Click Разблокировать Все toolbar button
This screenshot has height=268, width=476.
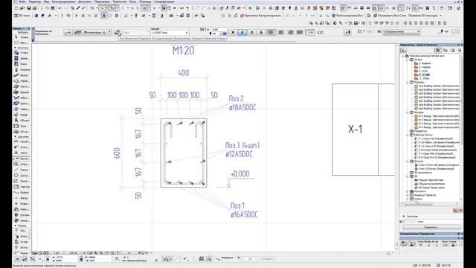347,16
